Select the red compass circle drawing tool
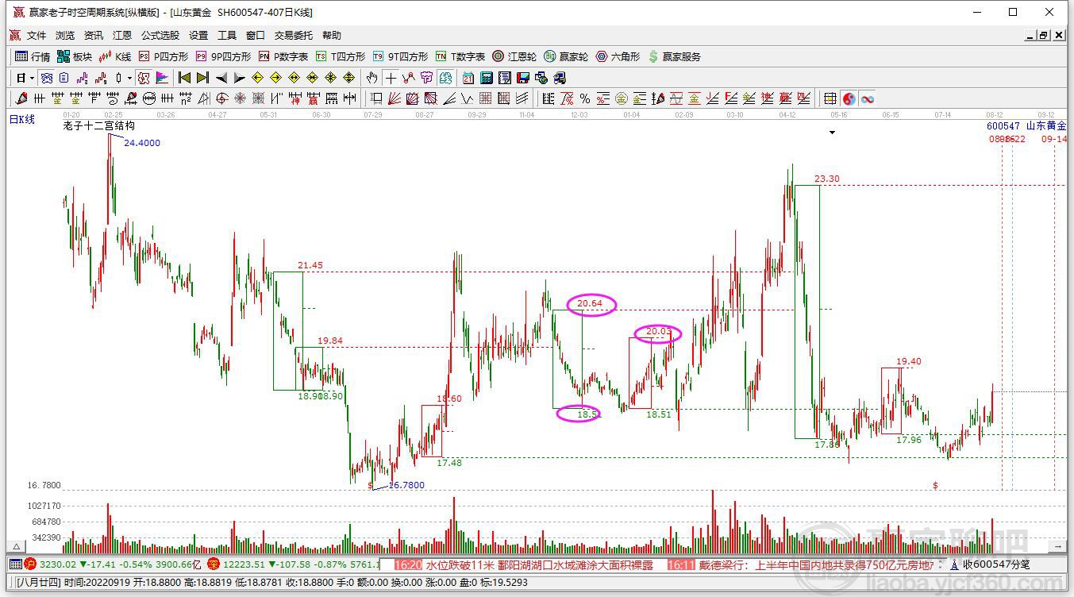The image size is (1074, 597). point(221,98)
